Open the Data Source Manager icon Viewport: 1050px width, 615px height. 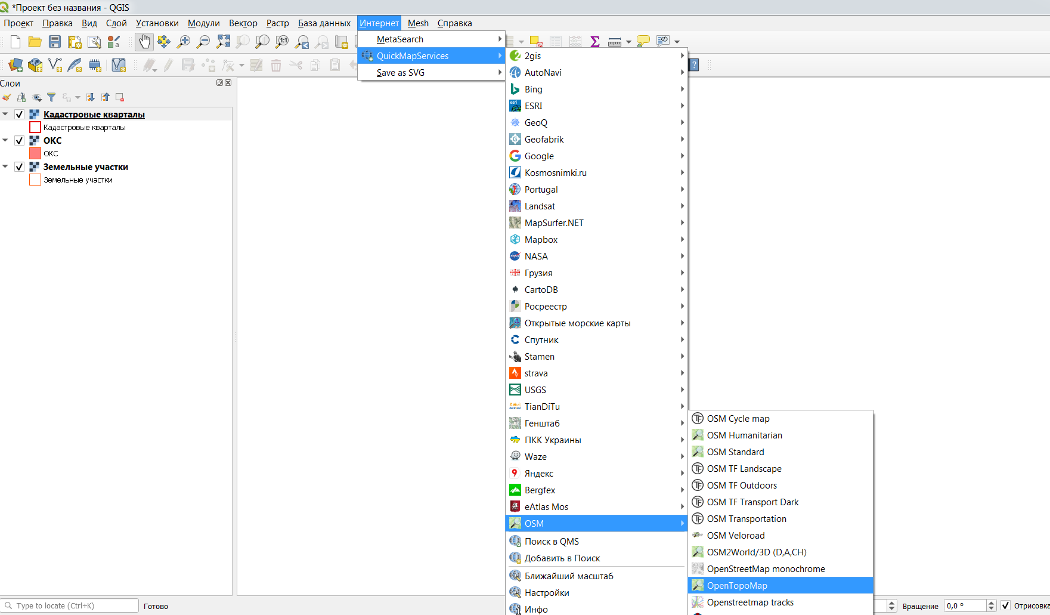click(x=16, y=65)
